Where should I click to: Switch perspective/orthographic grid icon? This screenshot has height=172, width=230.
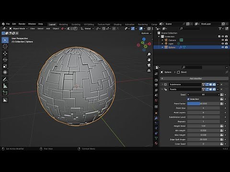click(149, 71)
